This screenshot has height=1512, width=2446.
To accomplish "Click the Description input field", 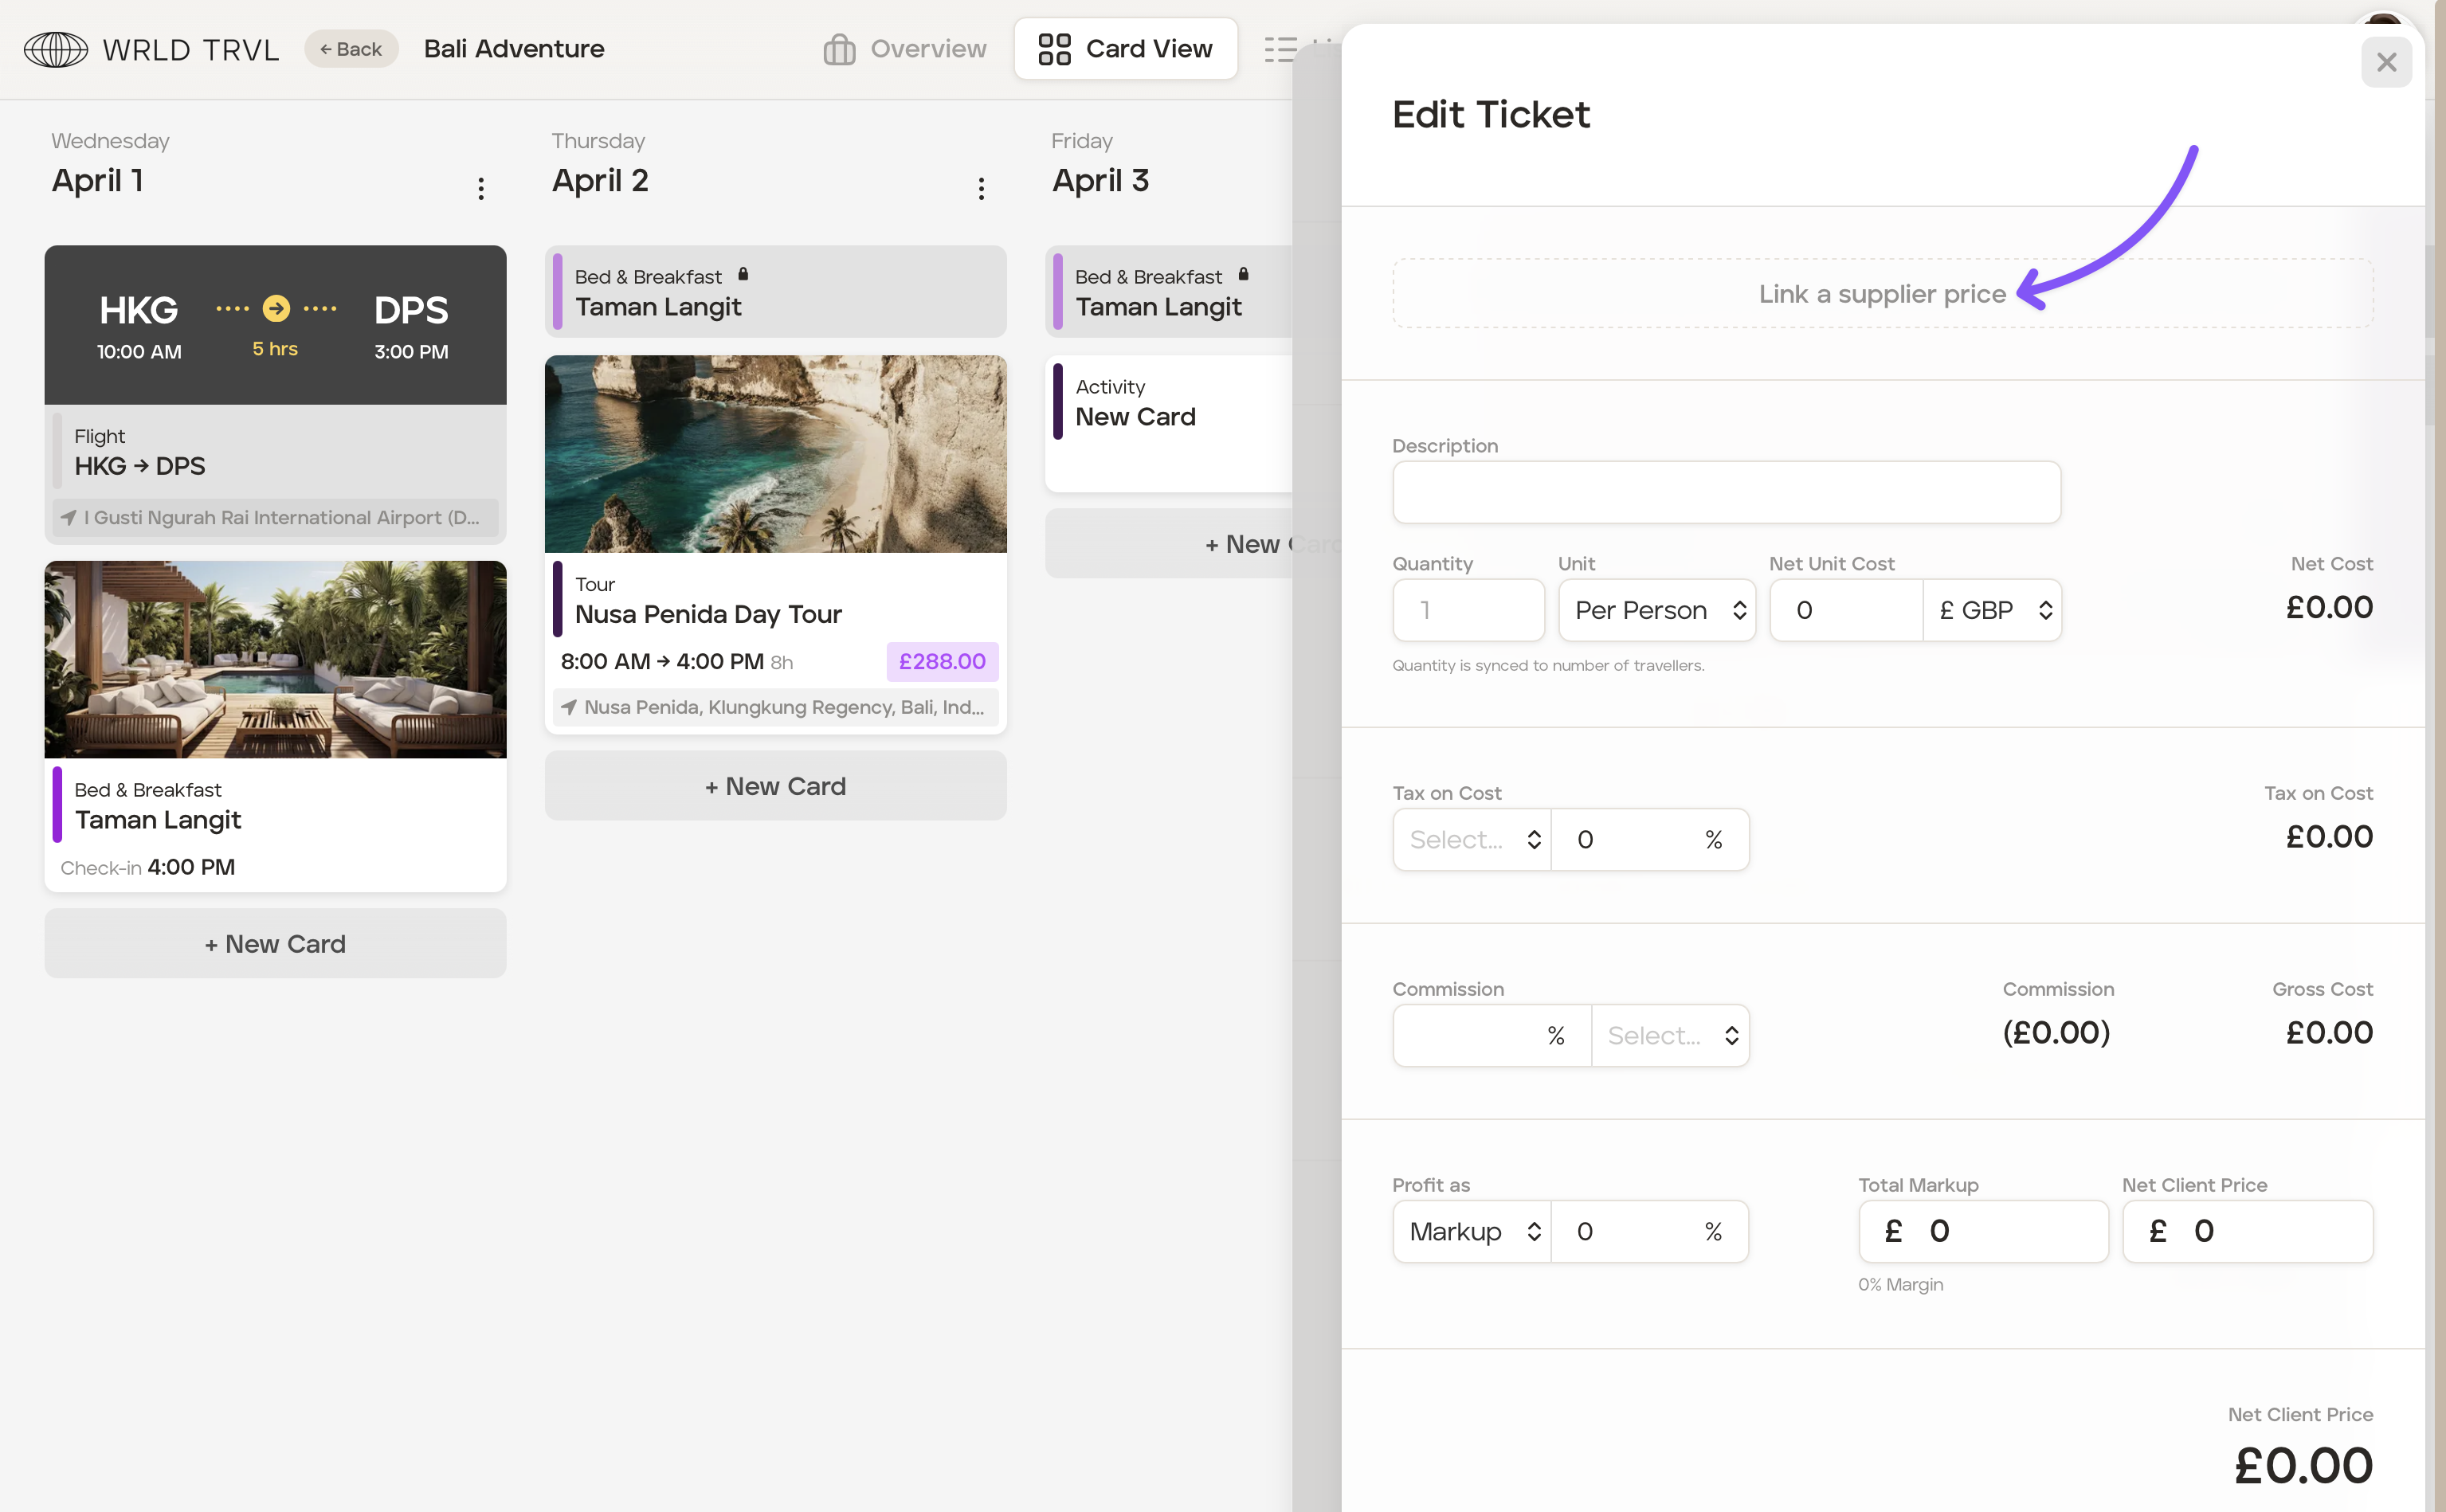I will (1726, 492).
